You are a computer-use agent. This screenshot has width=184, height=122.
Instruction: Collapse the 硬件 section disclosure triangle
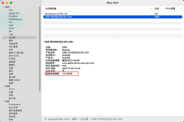[x=3, y=7]
